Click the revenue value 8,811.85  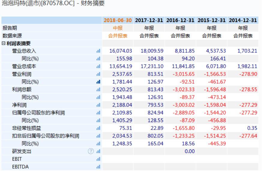click(x=185, y=51)
